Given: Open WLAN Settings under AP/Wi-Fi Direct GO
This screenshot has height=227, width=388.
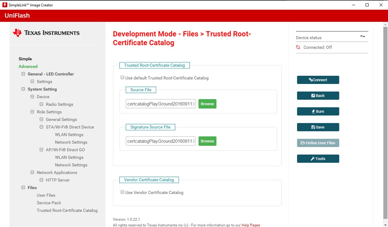Looking at the screenshot, I should [69, 157].
